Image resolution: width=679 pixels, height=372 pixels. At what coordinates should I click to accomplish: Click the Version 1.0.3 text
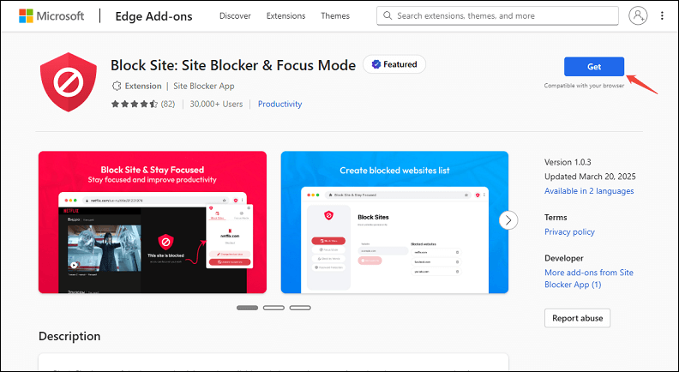(568, 162)
